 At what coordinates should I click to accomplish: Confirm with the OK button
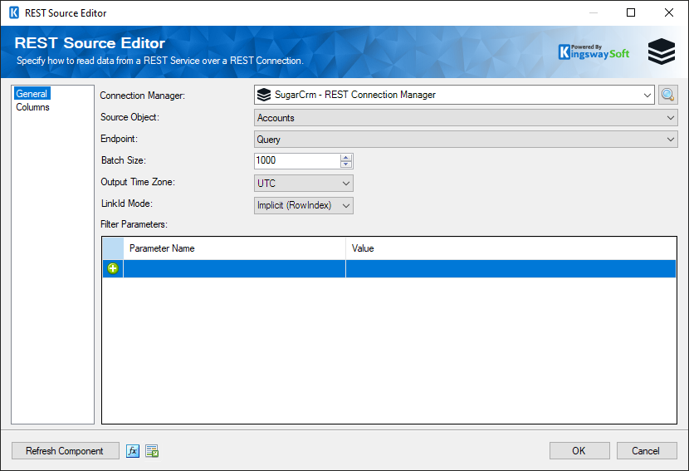point(579,451)
